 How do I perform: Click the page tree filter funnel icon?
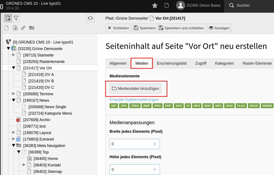click(x=16, y=18)
